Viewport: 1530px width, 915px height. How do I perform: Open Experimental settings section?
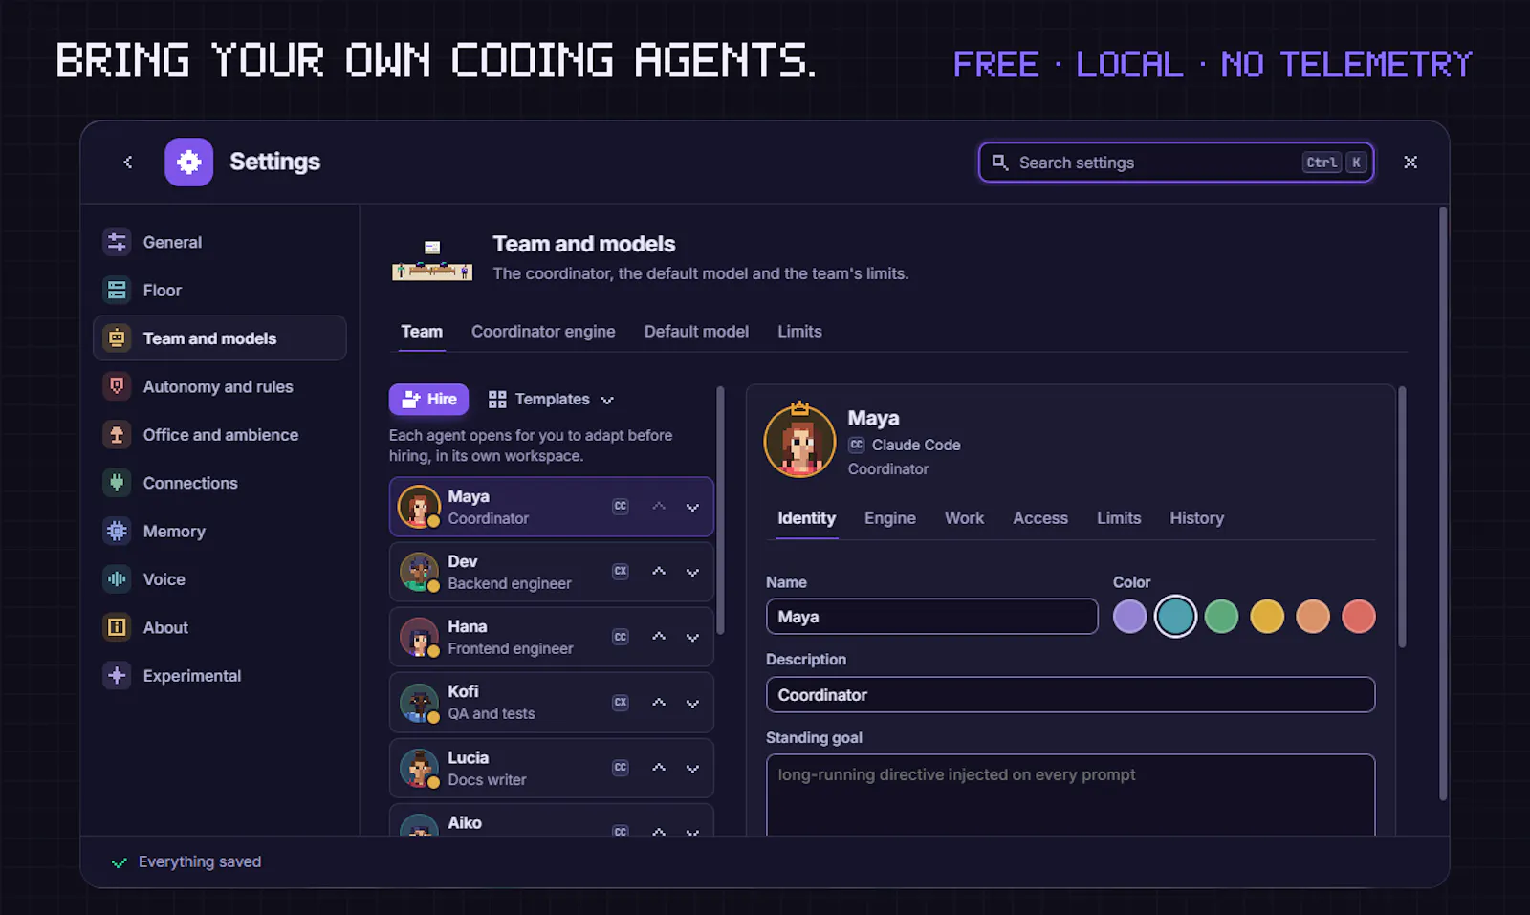click(220, 675)
